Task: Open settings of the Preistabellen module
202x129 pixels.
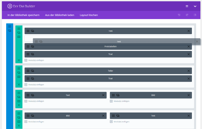Action: tap(28, 46)
